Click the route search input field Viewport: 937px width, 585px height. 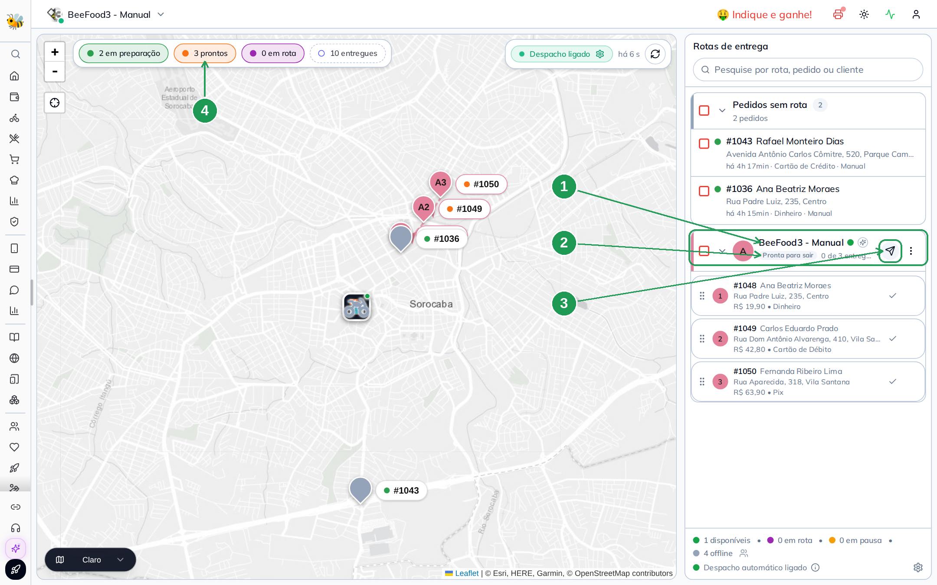click(x=808, y=70)
